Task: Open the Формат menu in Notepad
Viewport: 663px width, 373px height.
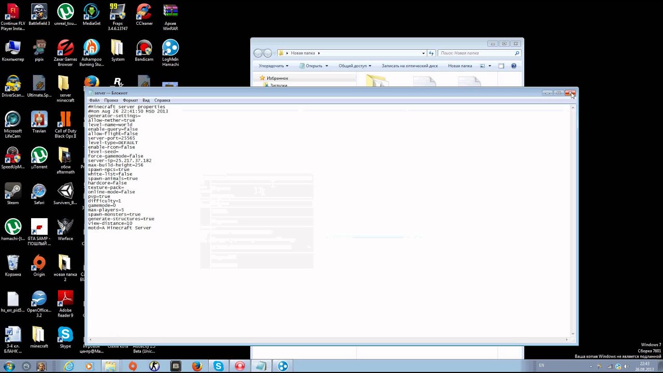Action: 131,100
